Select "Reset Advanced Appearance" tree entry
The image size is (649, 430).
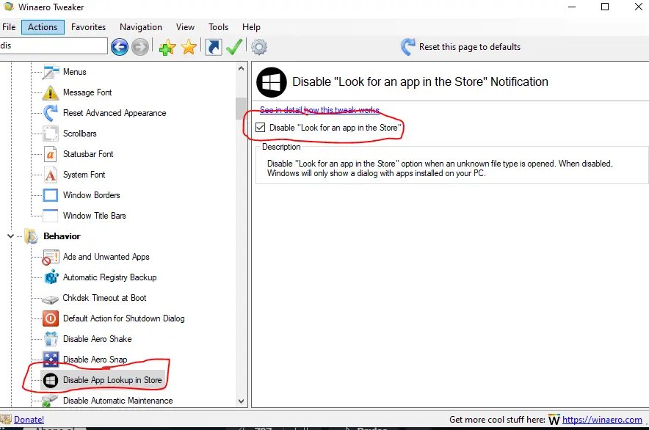coord(115,113)
